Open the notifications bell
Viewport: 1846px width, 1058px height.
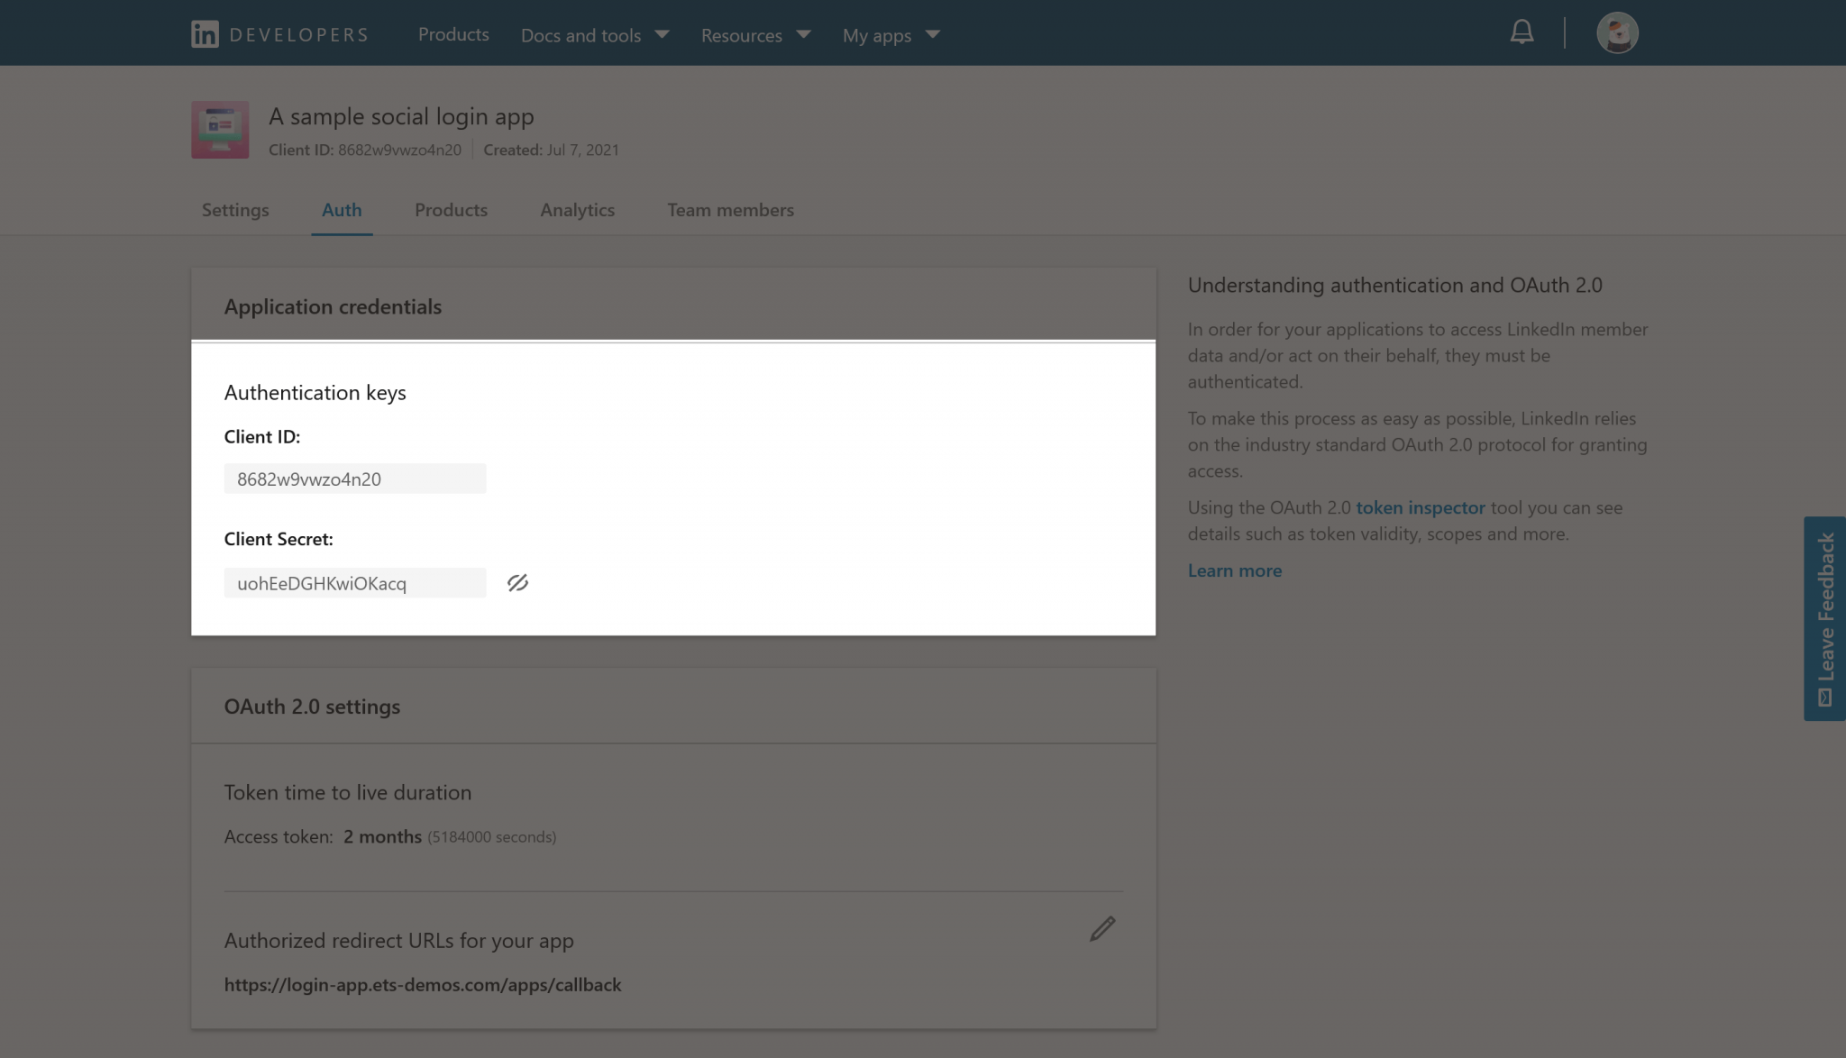pyautogui.click(x=1522, y=32)
